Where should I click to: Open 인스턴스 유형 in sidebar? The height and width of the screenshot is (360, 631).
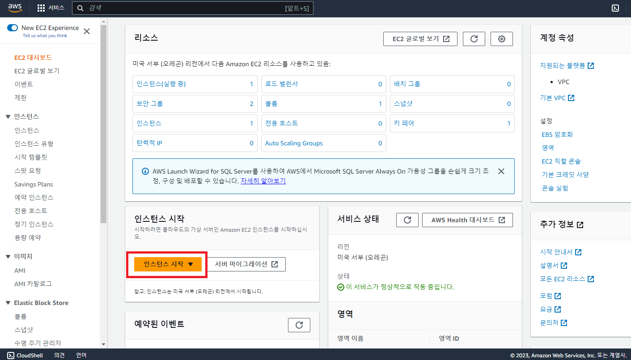click(34, 144)
